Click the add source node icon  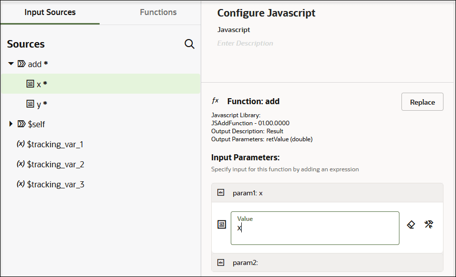pos(22,64)
